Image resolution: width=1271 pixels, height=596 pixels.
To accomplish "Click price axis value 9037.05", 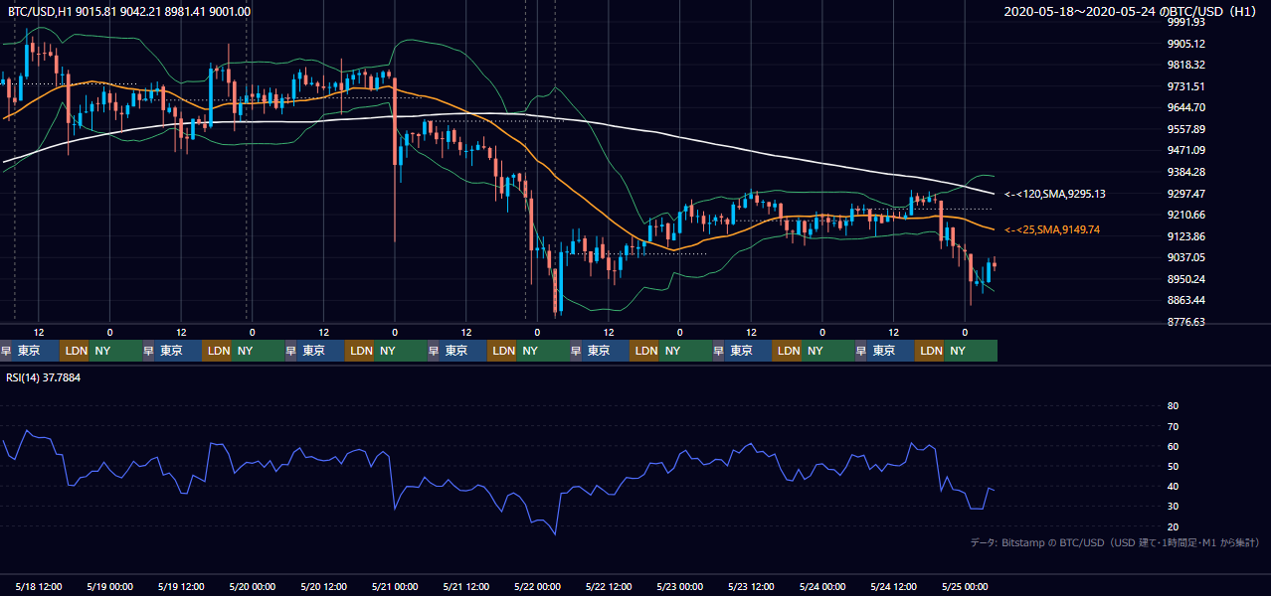I will coord(1186,257).
